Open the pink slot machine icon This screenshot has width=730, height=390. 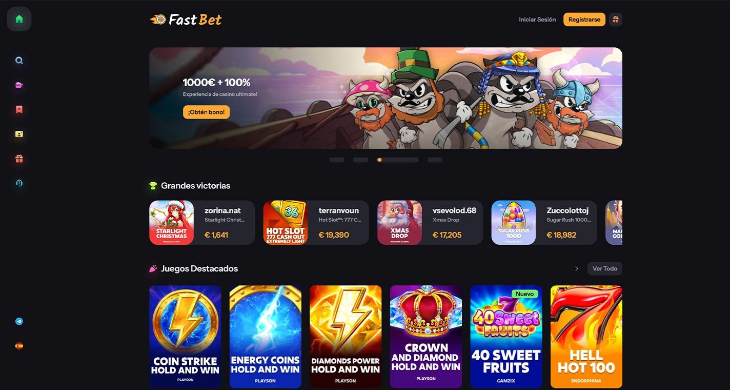coord(19,85)
